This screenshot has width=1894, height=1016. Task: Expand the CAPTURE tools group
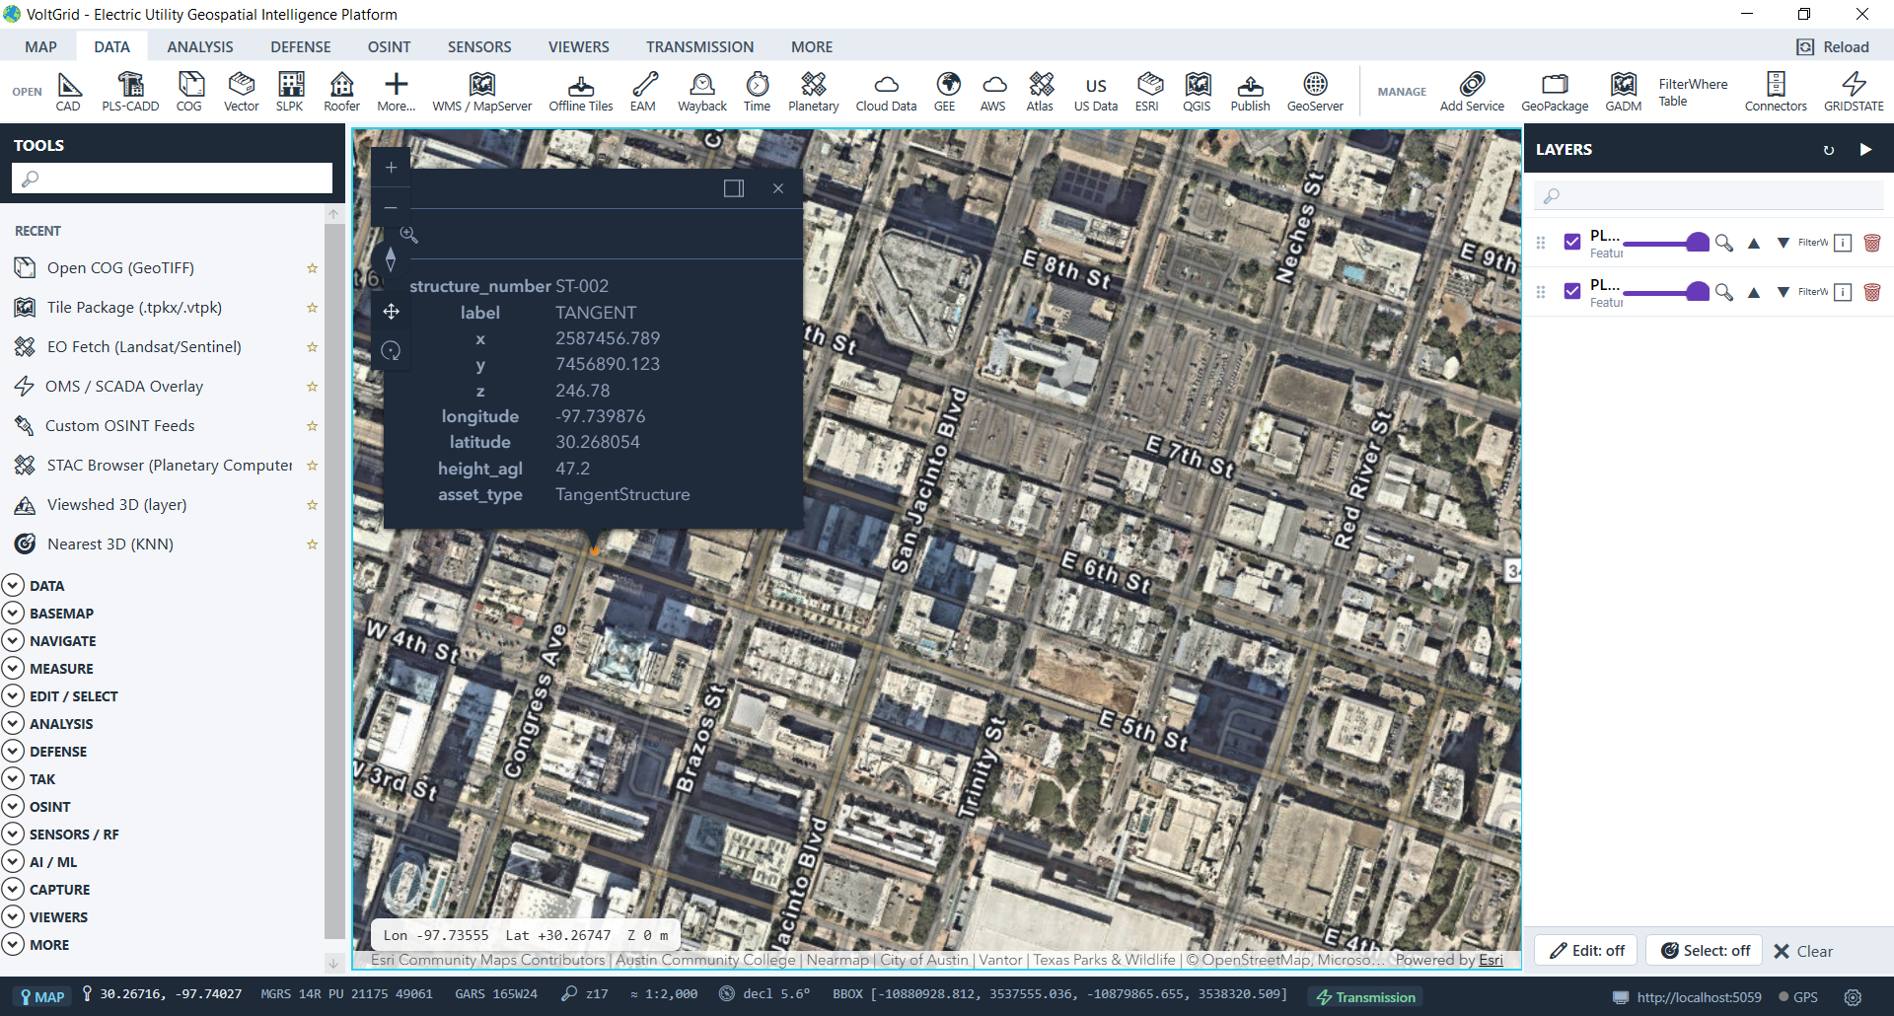46,889
